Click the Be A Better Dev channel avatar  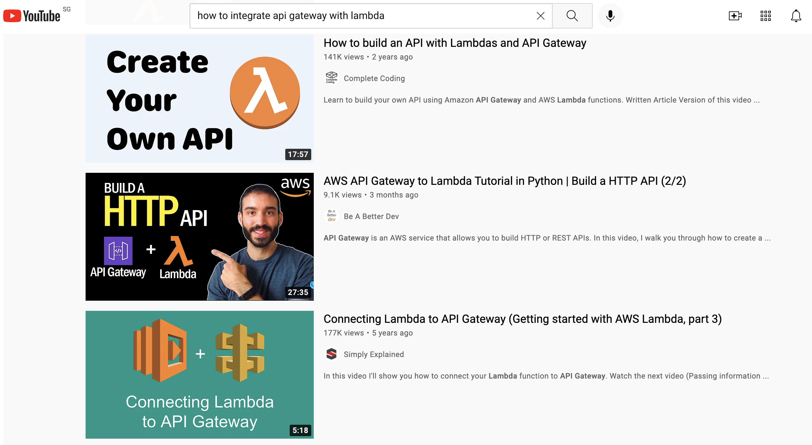pyautogui.click(x=332, y=216)
